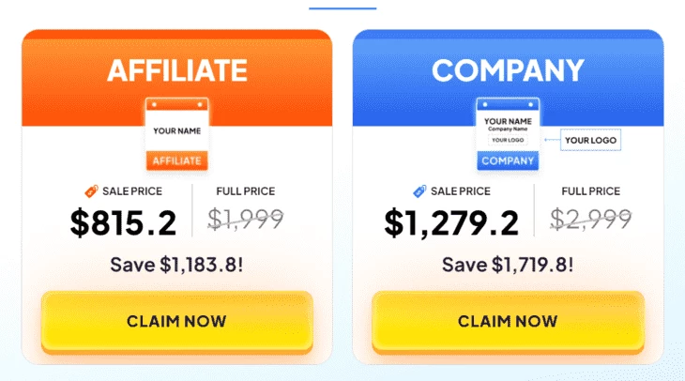Click Claim Now on the Company plan
The height and width of the screenshot is (381, 685).
[508, 322]
